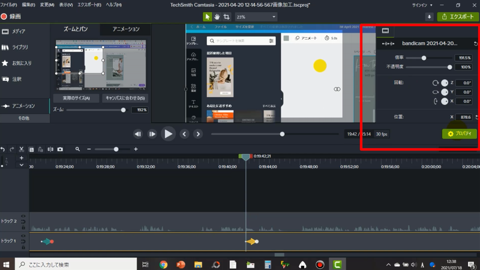Click the redo arrow in timeline toolbar

[x=12, y=149]
